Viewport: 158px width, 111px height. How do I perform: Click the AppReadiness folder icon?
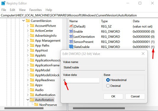click(x=32, y=80)
